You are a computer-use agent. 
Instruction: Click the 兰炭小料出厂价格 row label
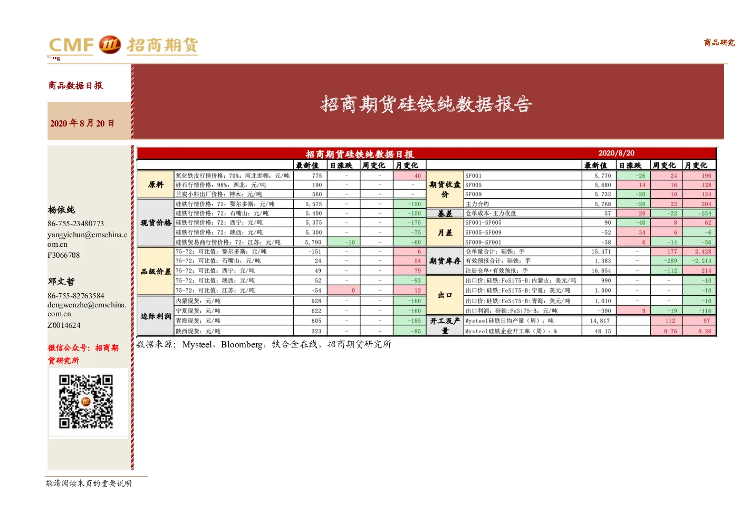tap(219, 194)
